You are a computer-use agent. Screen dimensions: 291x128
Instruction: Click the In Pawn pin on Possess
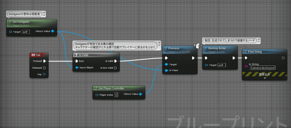[166, 70]
